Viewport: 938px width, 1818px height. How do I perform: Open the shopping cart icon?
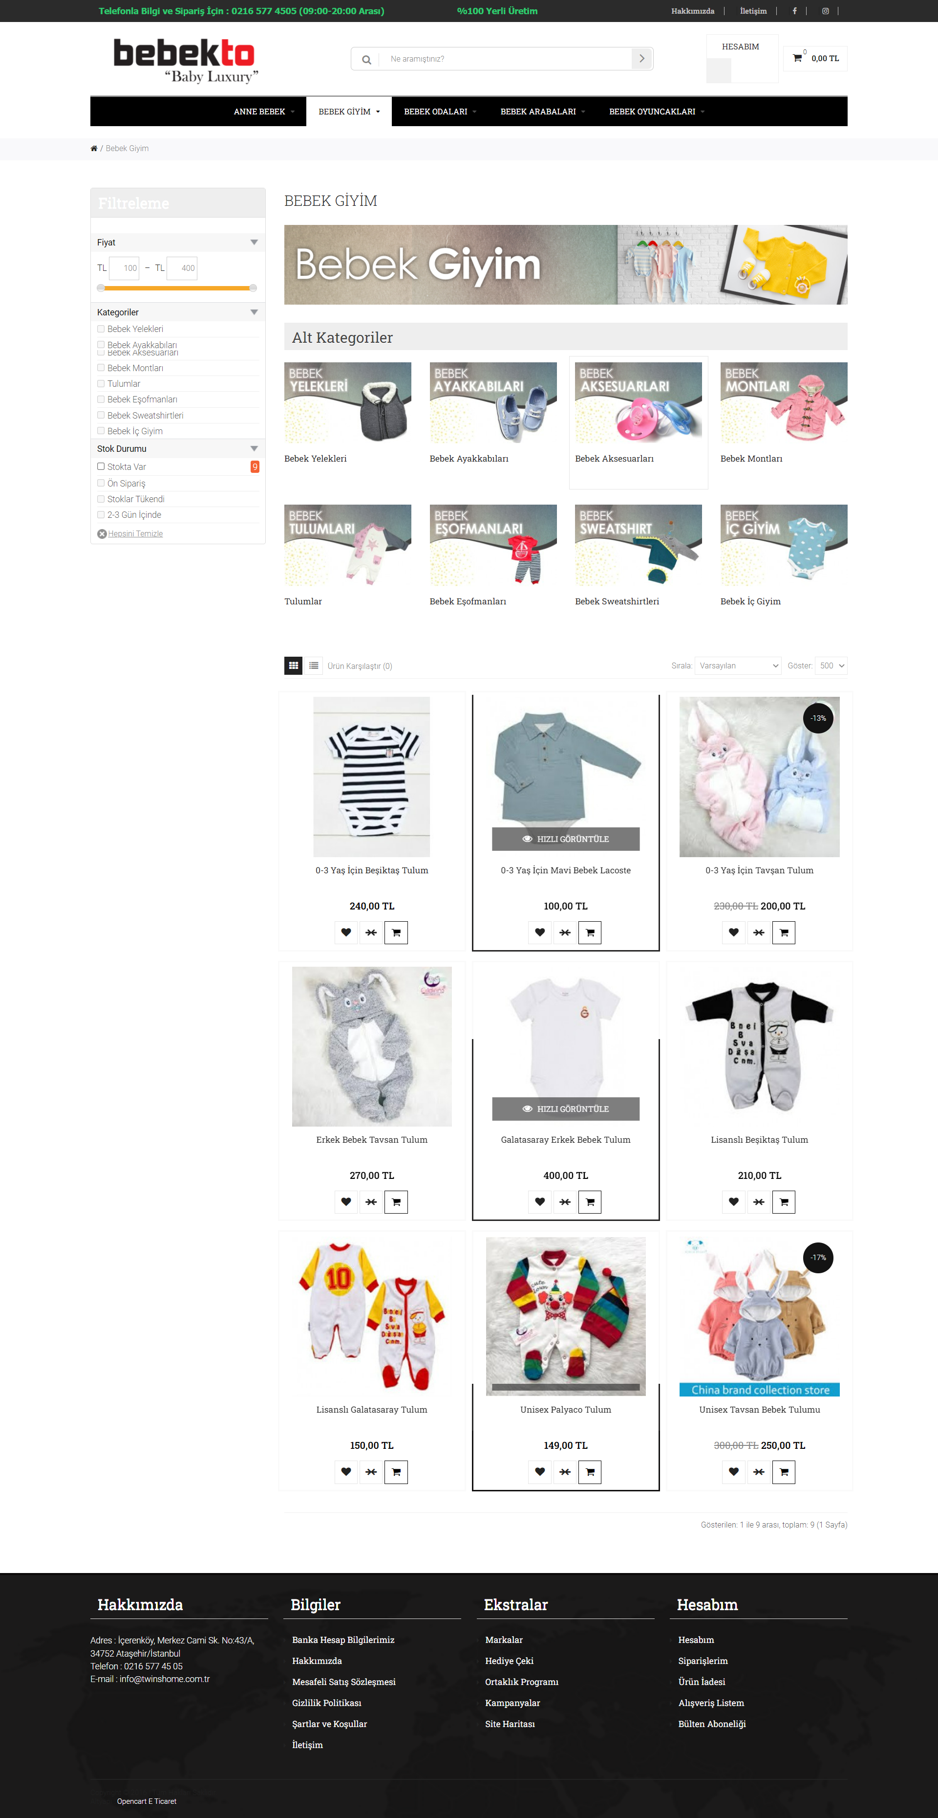tap(797, 58)
